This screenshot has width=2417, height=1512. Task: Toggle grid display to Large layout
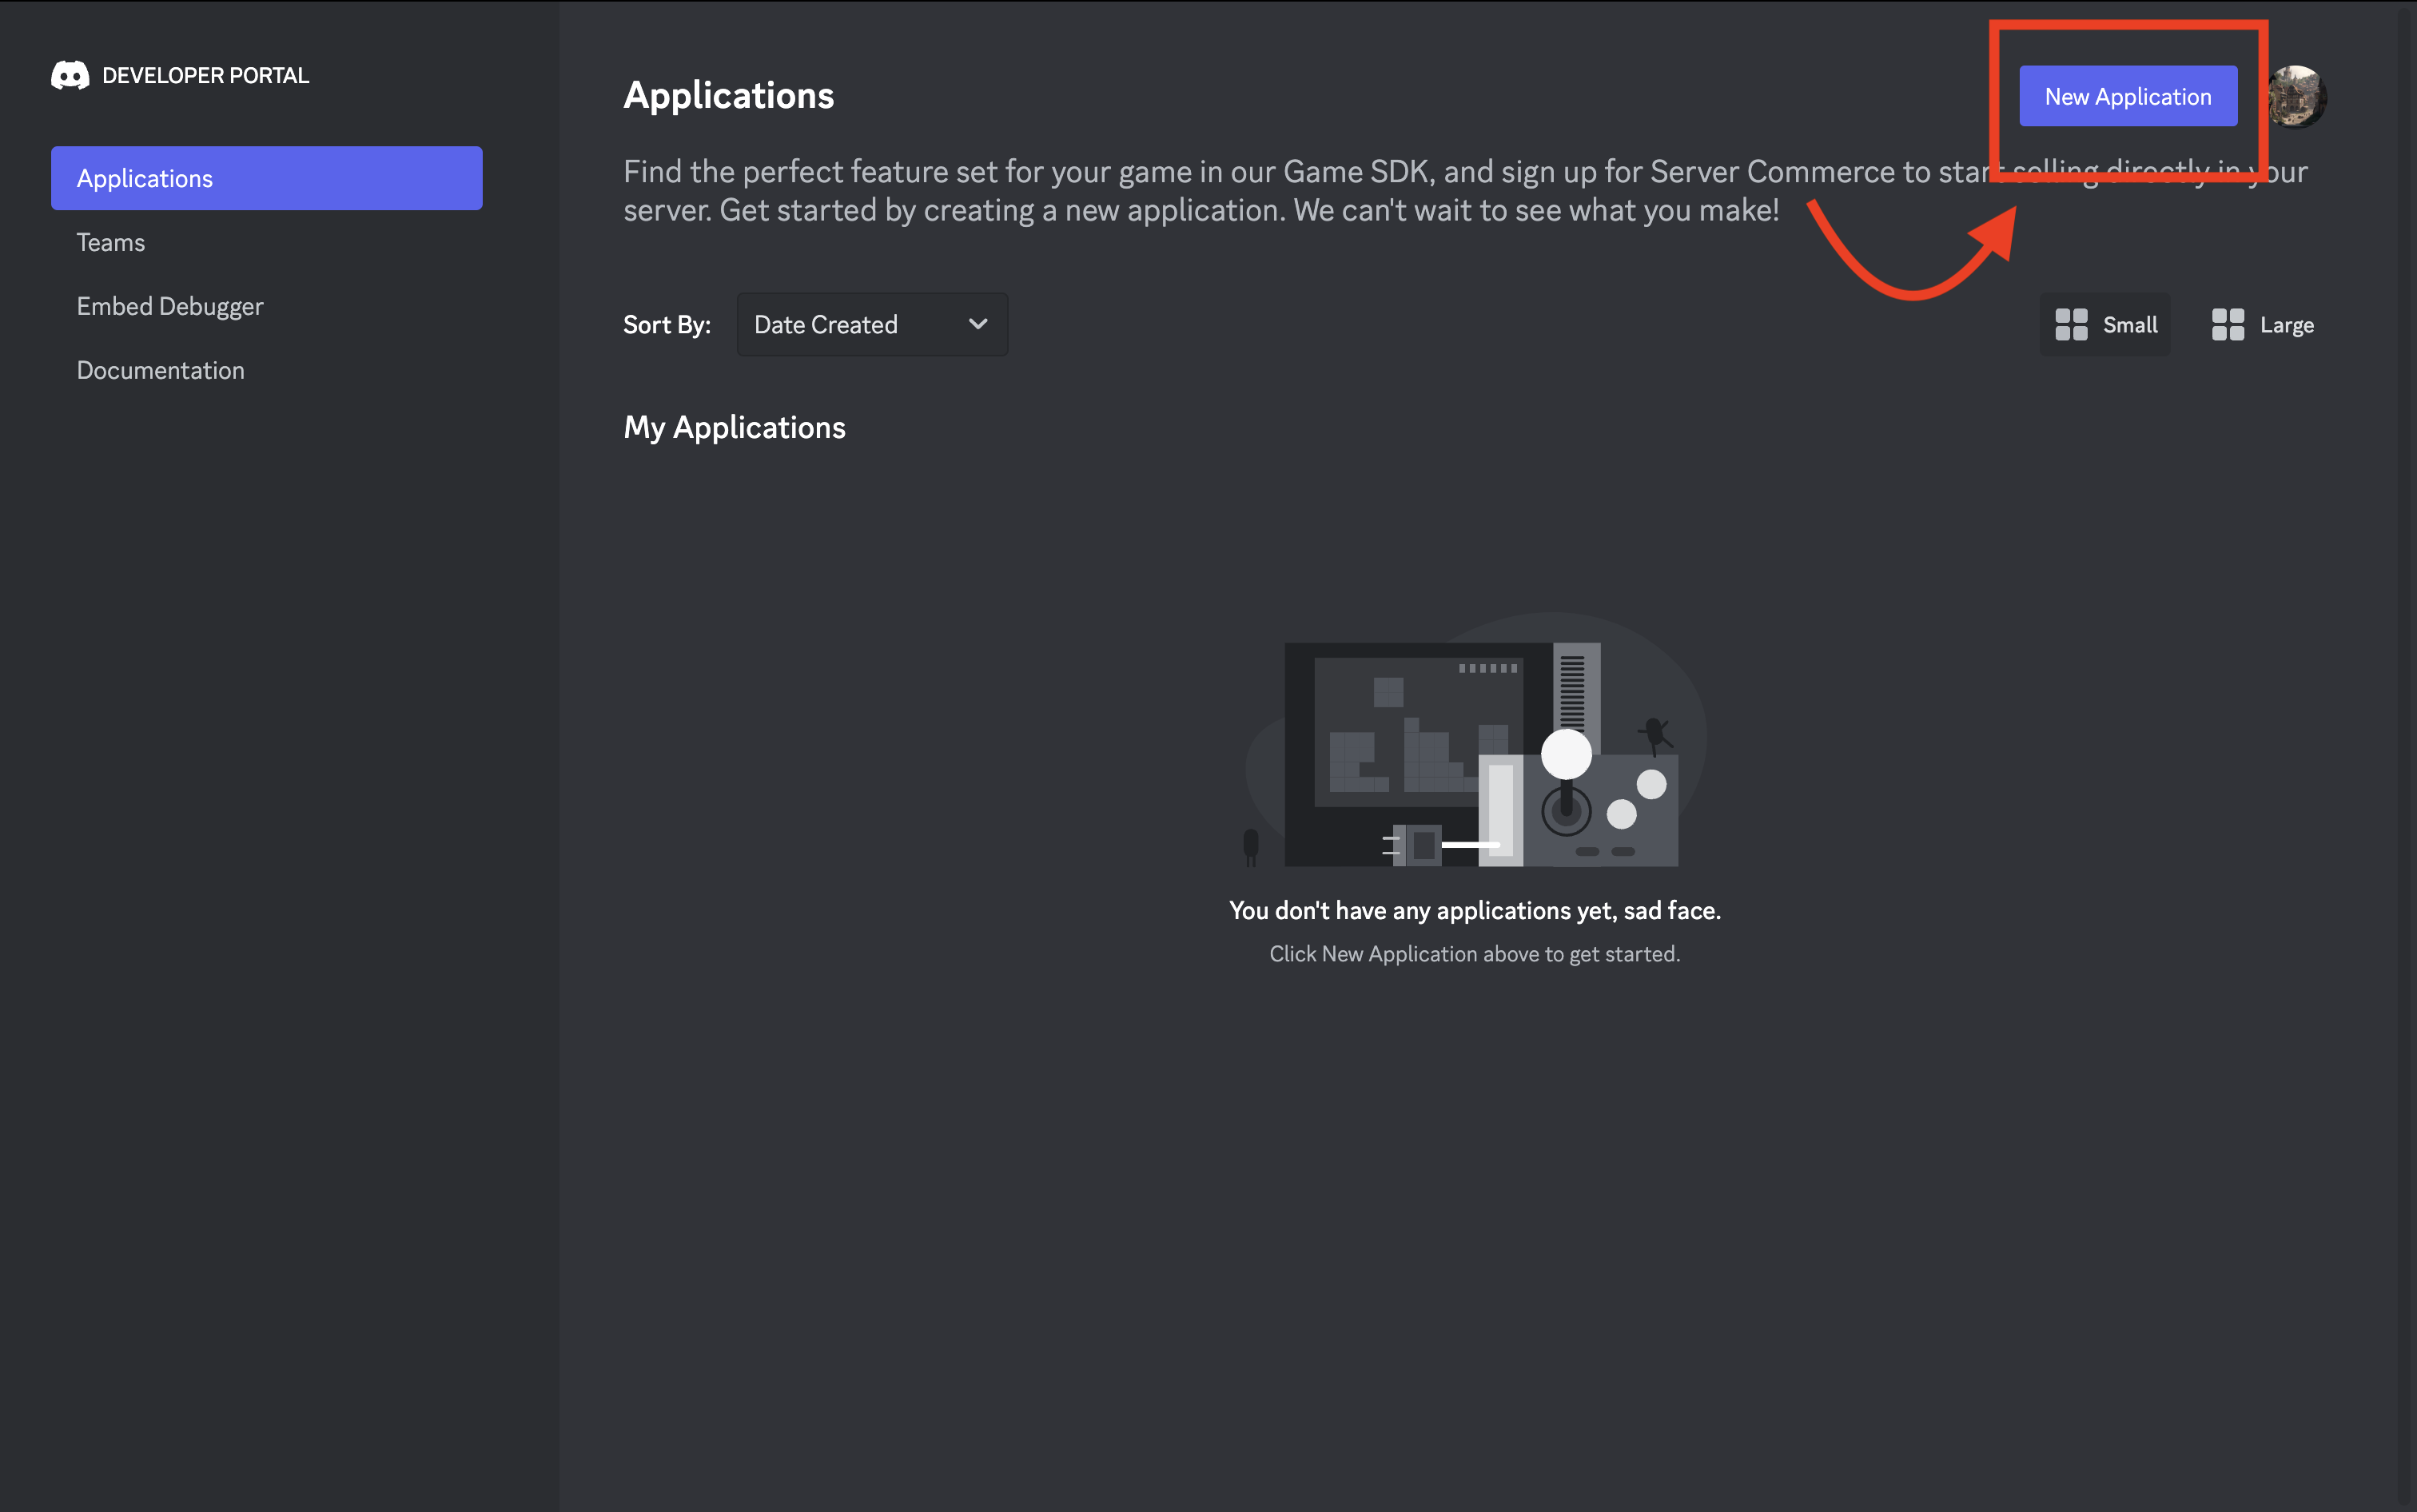(x=2262, y=324)
